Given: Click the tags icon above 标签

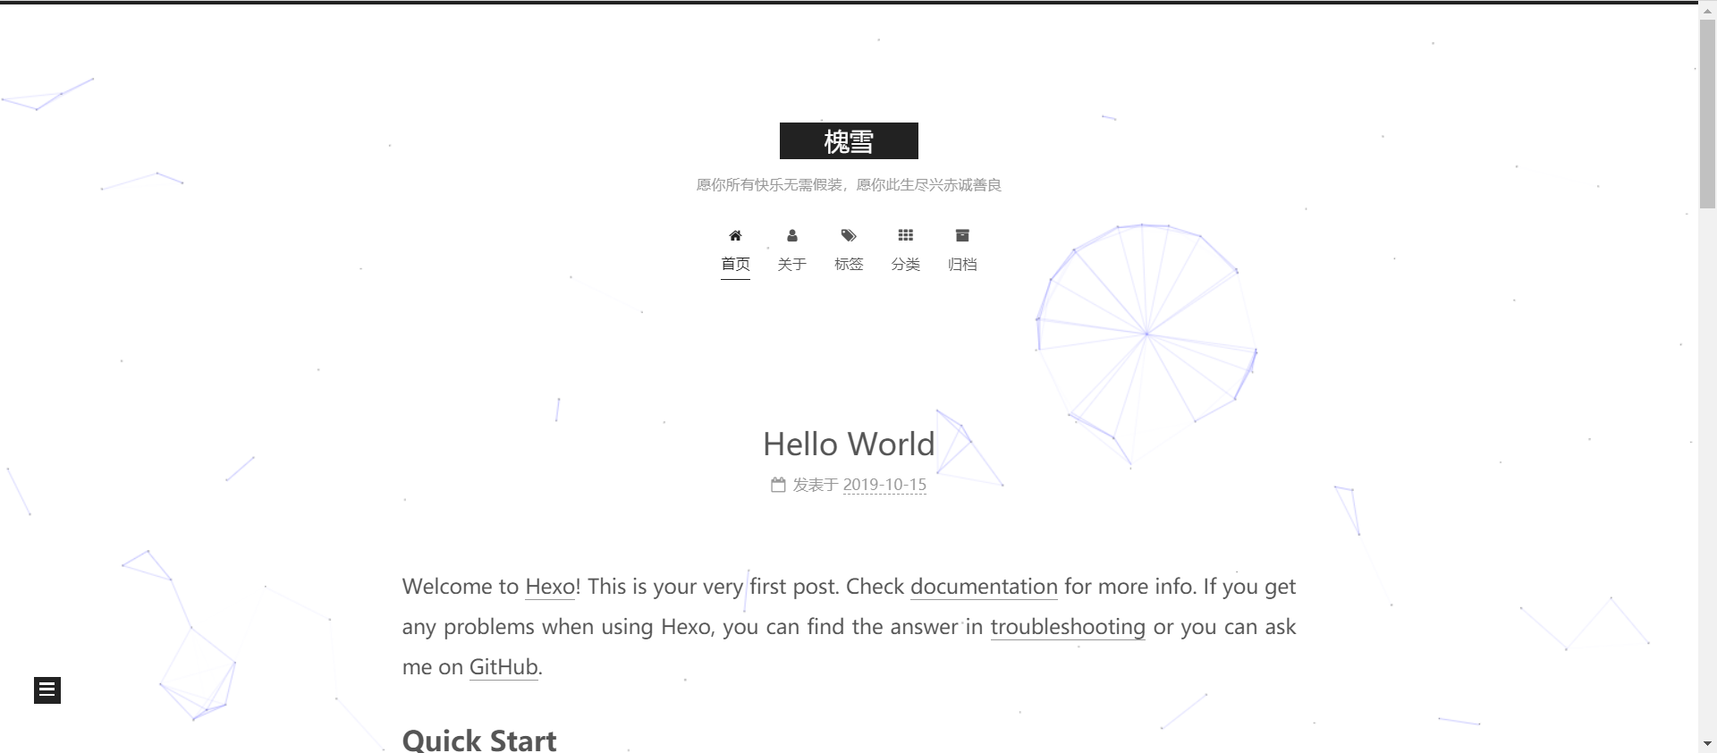Looking at the screenshot, I should pyautogui.click(x=849, y=236).
